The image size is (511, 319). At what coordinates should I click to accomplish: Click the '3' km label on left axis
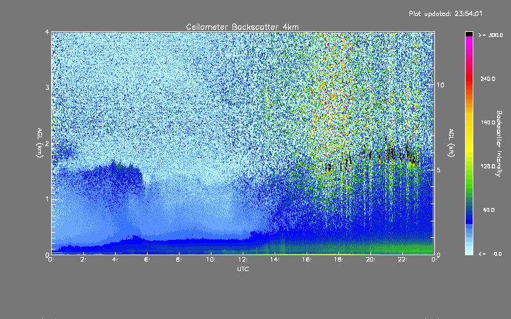pyautogui.click(x=47, y=87)
